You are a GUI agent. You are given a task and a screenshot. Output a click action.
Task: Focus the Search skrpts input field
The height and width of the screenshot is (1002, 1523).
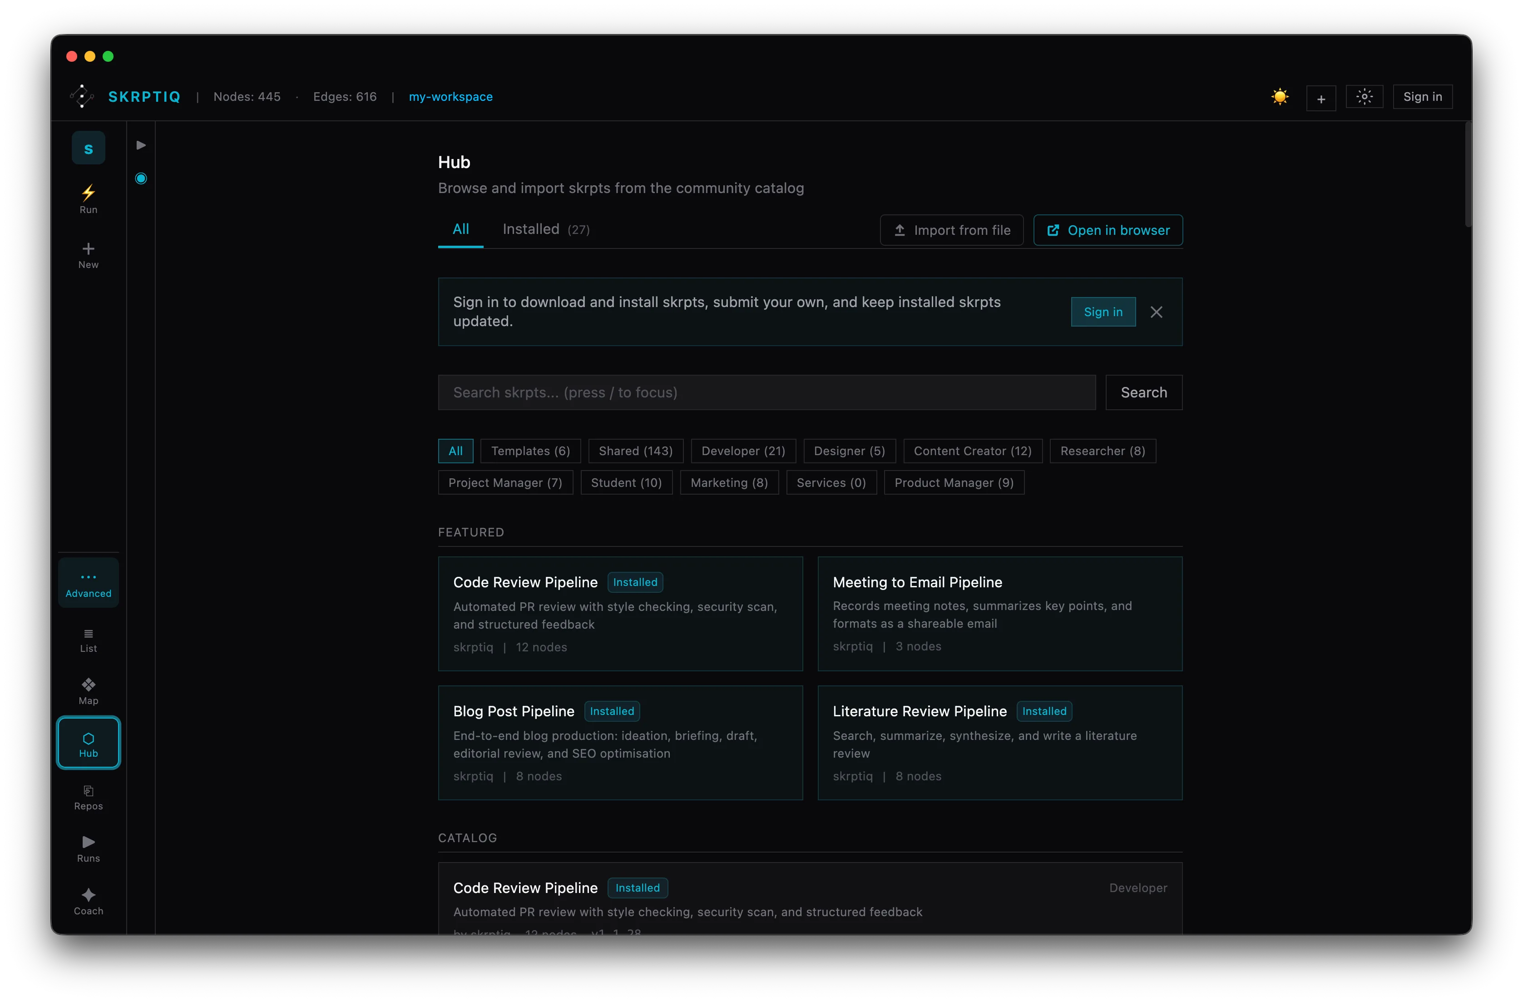(x=766, y=392)
